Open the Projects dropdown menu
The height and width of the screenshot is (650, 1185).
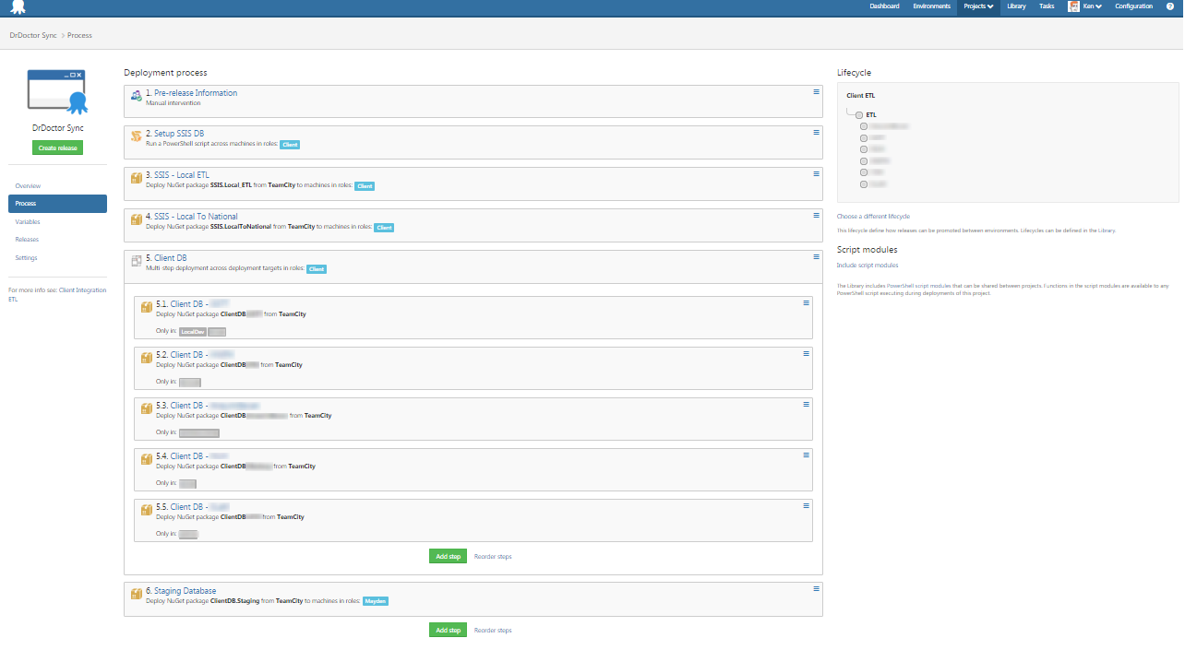click(x=978, y=6)
